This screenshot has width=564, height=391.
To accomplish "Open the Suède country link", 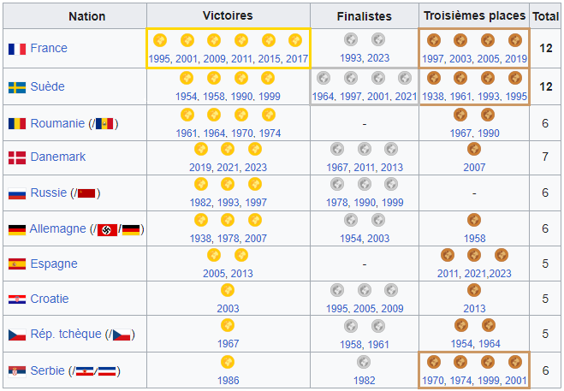I will click(x=47, y=86).
